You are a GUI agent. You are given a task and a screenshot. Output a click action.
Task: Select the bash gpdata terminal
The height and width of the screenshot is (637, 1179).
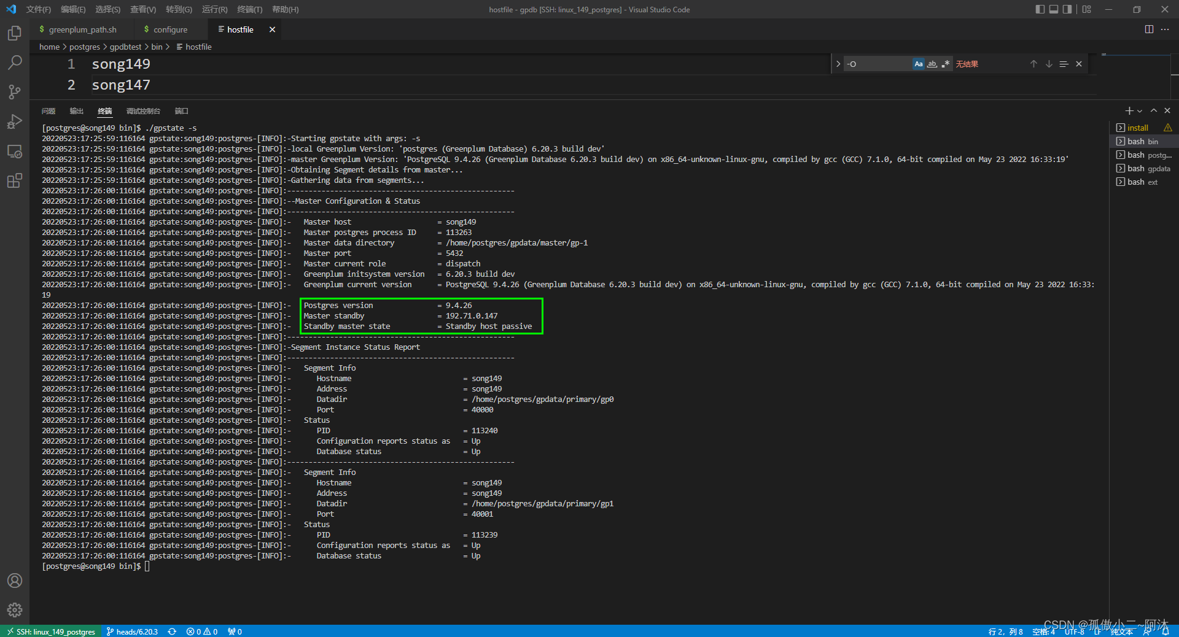pos(1145,168)
